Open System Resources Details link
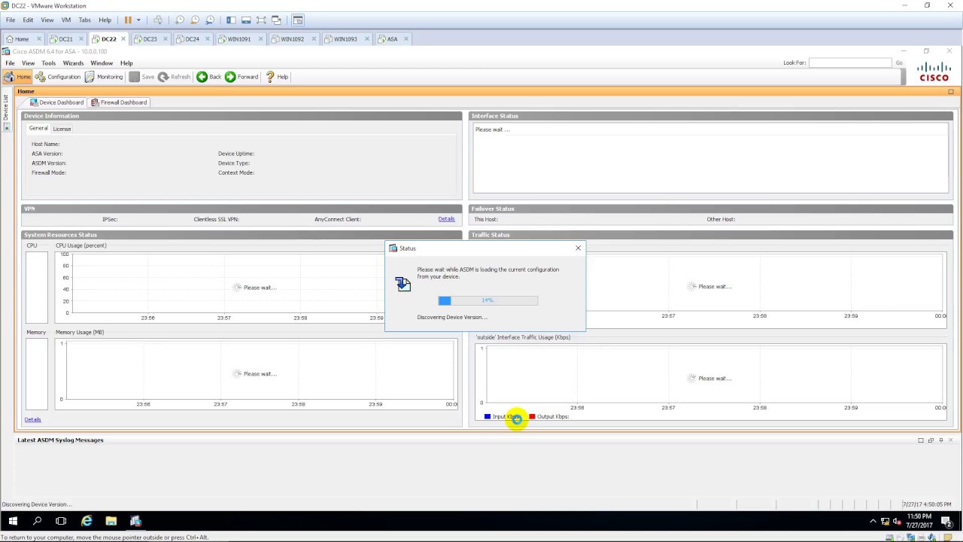 [32, 419]
